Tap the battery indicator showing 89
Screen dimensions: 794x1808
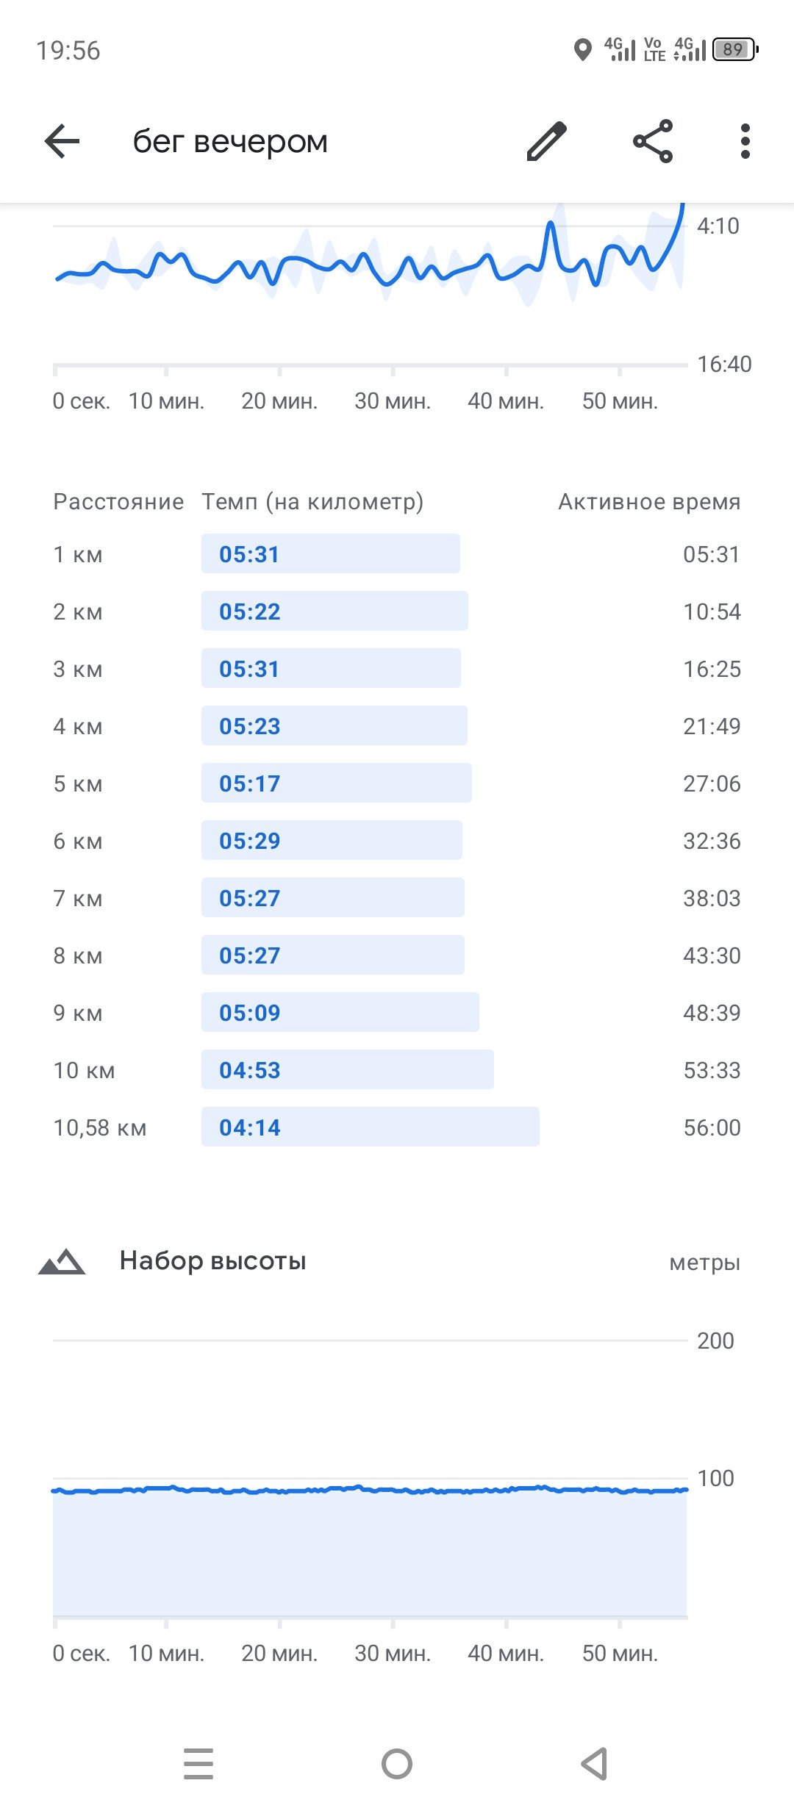[734, 49]
